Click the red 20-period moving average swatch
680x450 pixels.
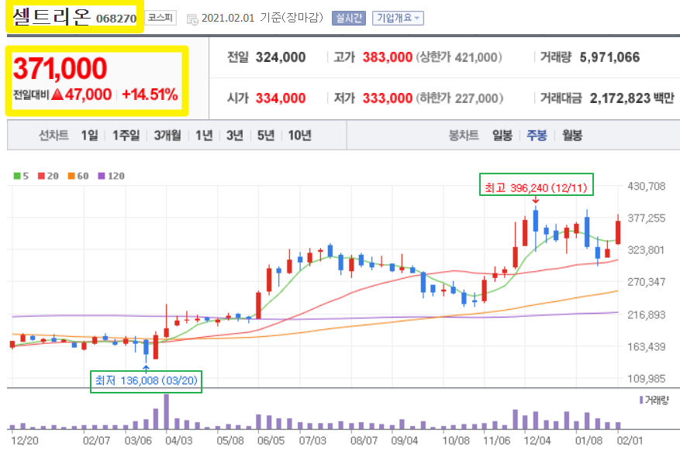[x=42, y=176]
